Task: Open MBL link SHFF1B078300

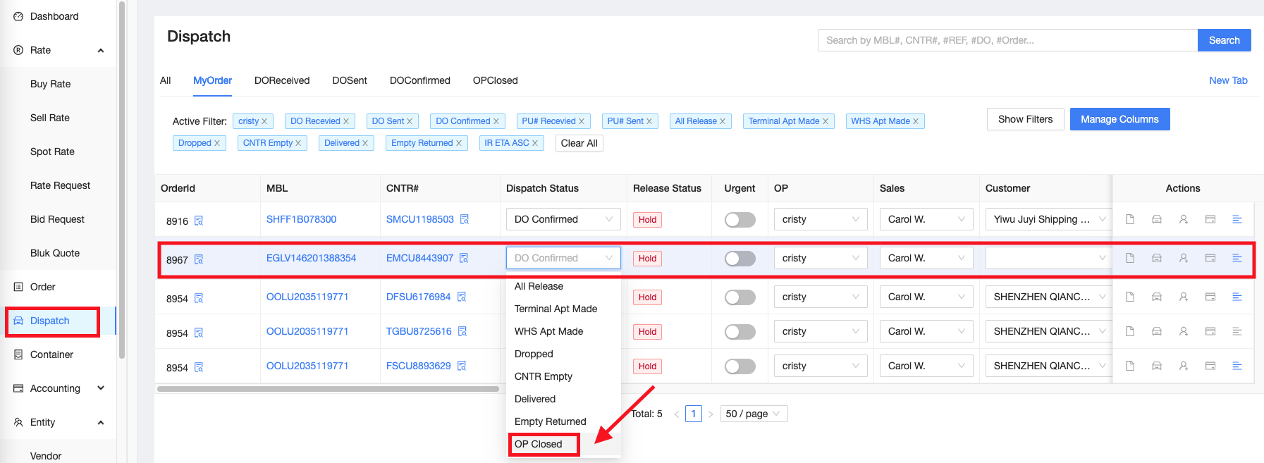Action: coord(301,219)
